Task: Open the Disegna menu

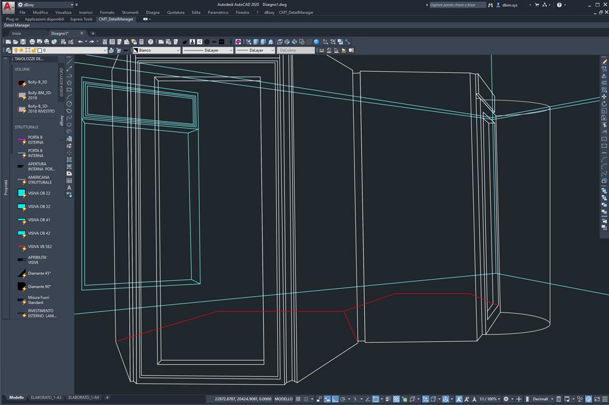Action: pyautogui.click(x=153, y=12)
